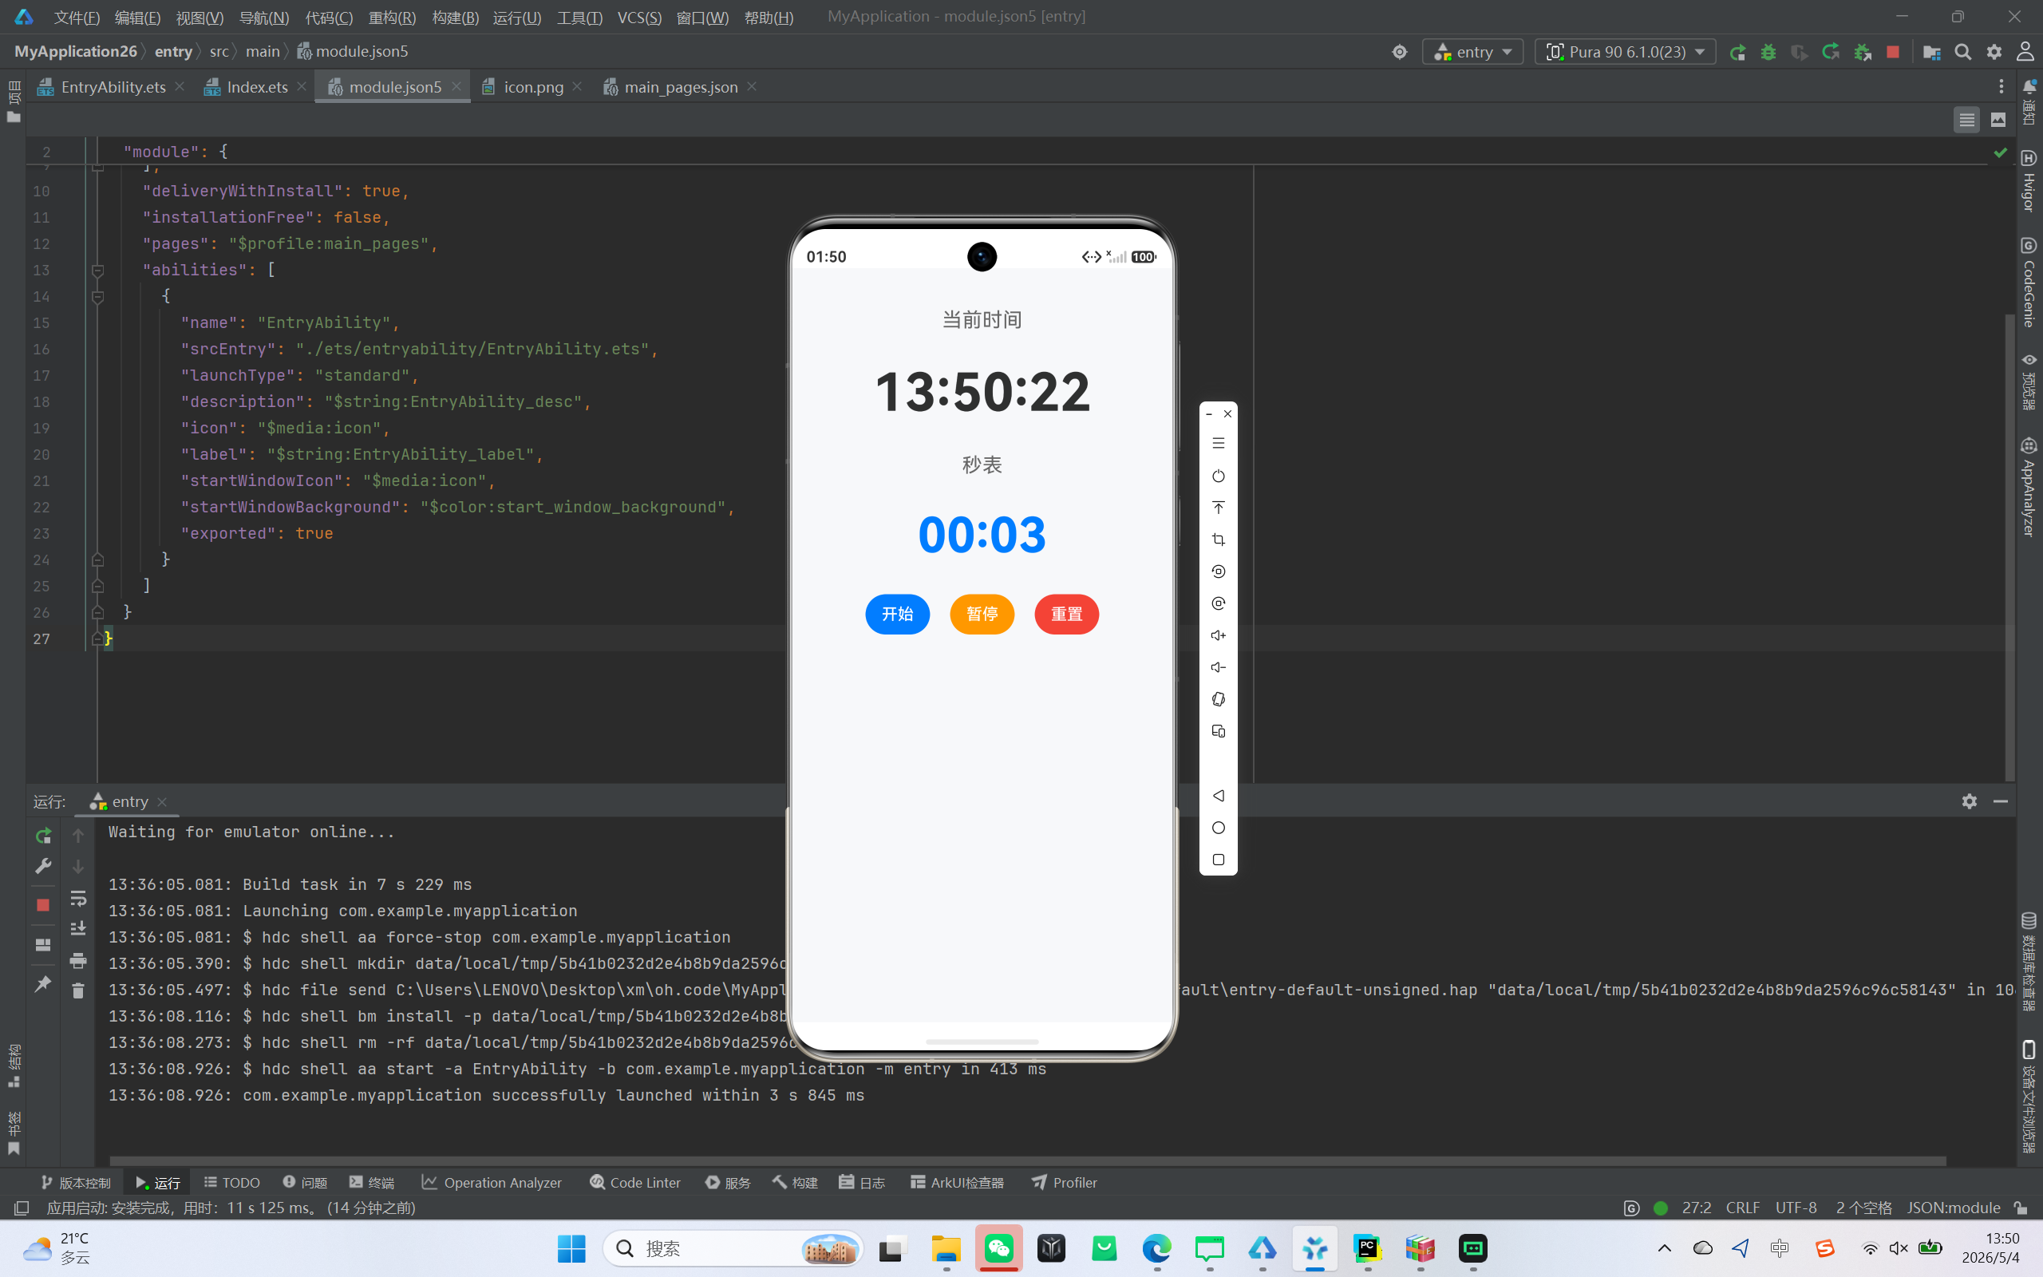2043x1277 pixels.
Task: Toggle the 项目 project tool window
Action: point(14,101)
